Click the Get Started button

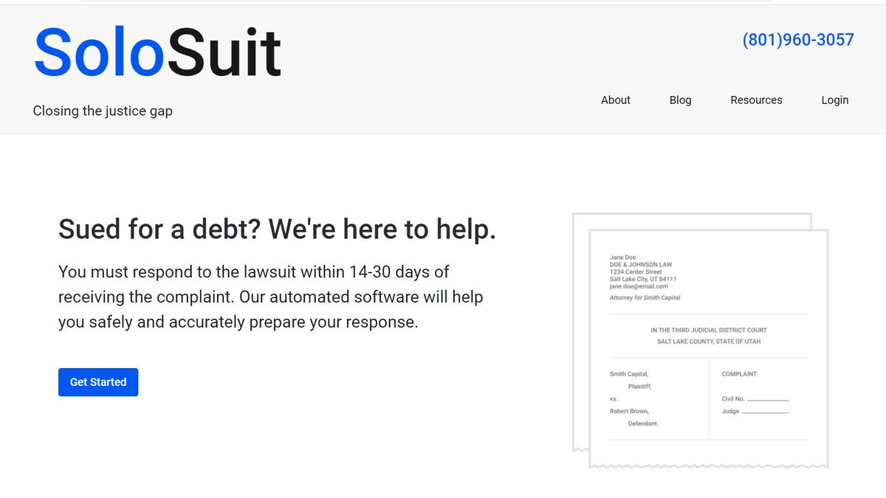(98, 382)
